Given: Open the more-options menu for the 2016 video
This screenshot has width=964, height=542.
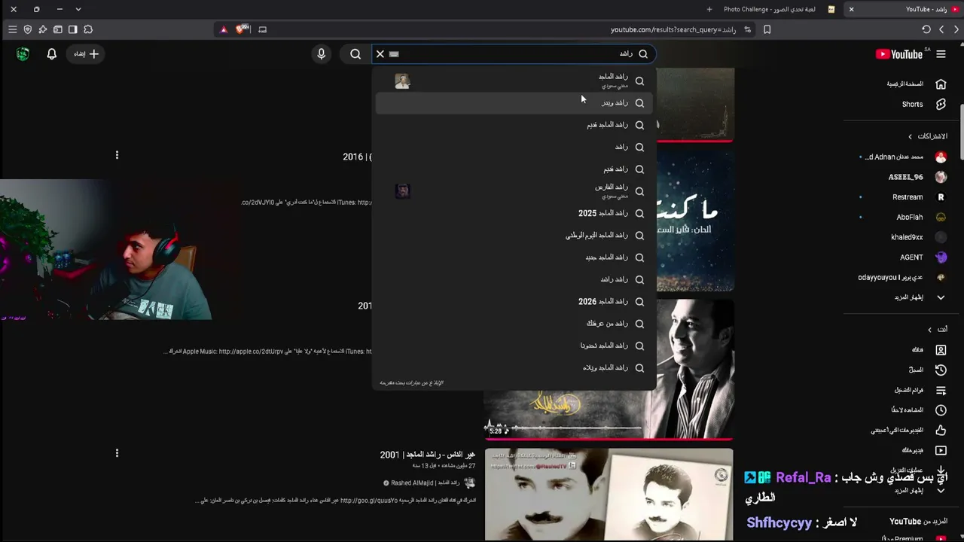Looking at the screenshot, I should tap(117, 155).
